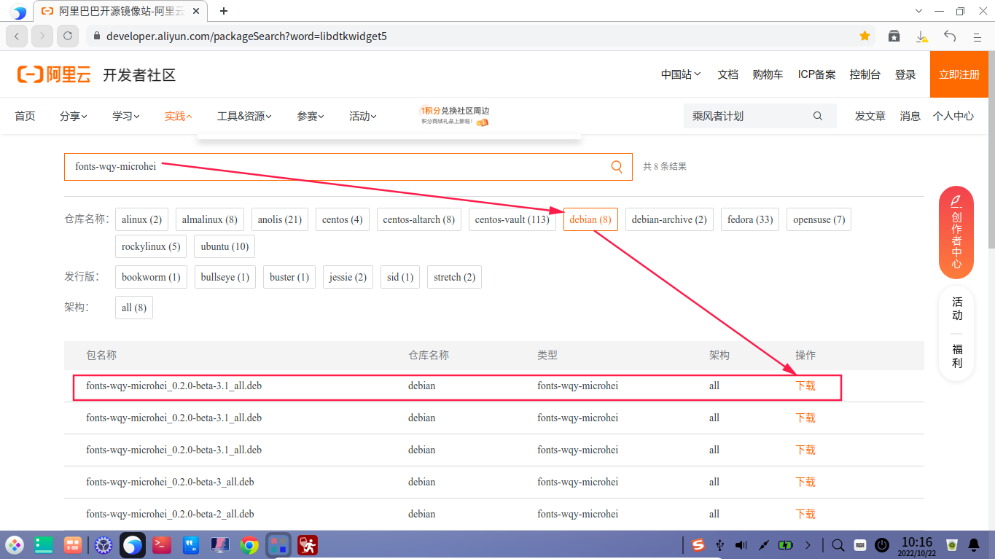Toggle the all (8) architecture filter
This screenshot has width=995, height=559.
(x=133, y=307)
